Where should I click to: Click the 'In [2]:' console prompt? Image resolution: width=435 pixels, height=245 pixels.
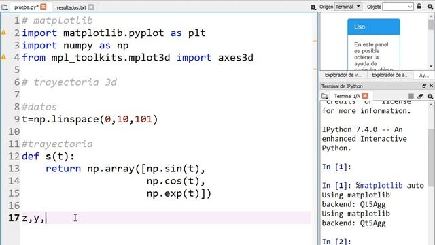336,242
